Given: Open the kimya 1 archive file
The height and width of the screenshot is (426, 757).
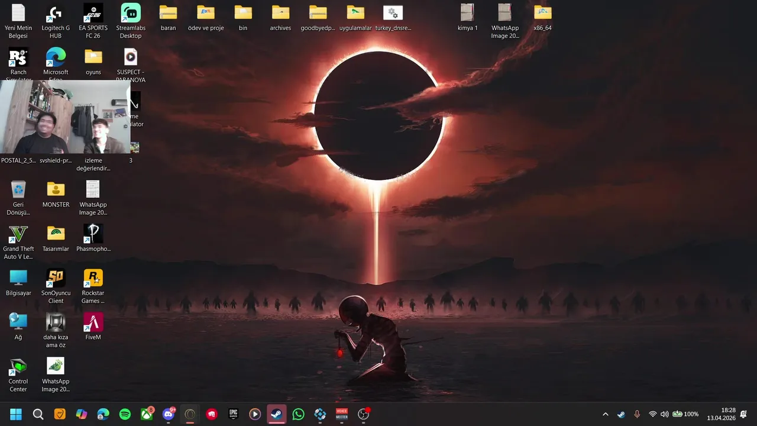Looking at the screenshot, I should click(467, 18).
